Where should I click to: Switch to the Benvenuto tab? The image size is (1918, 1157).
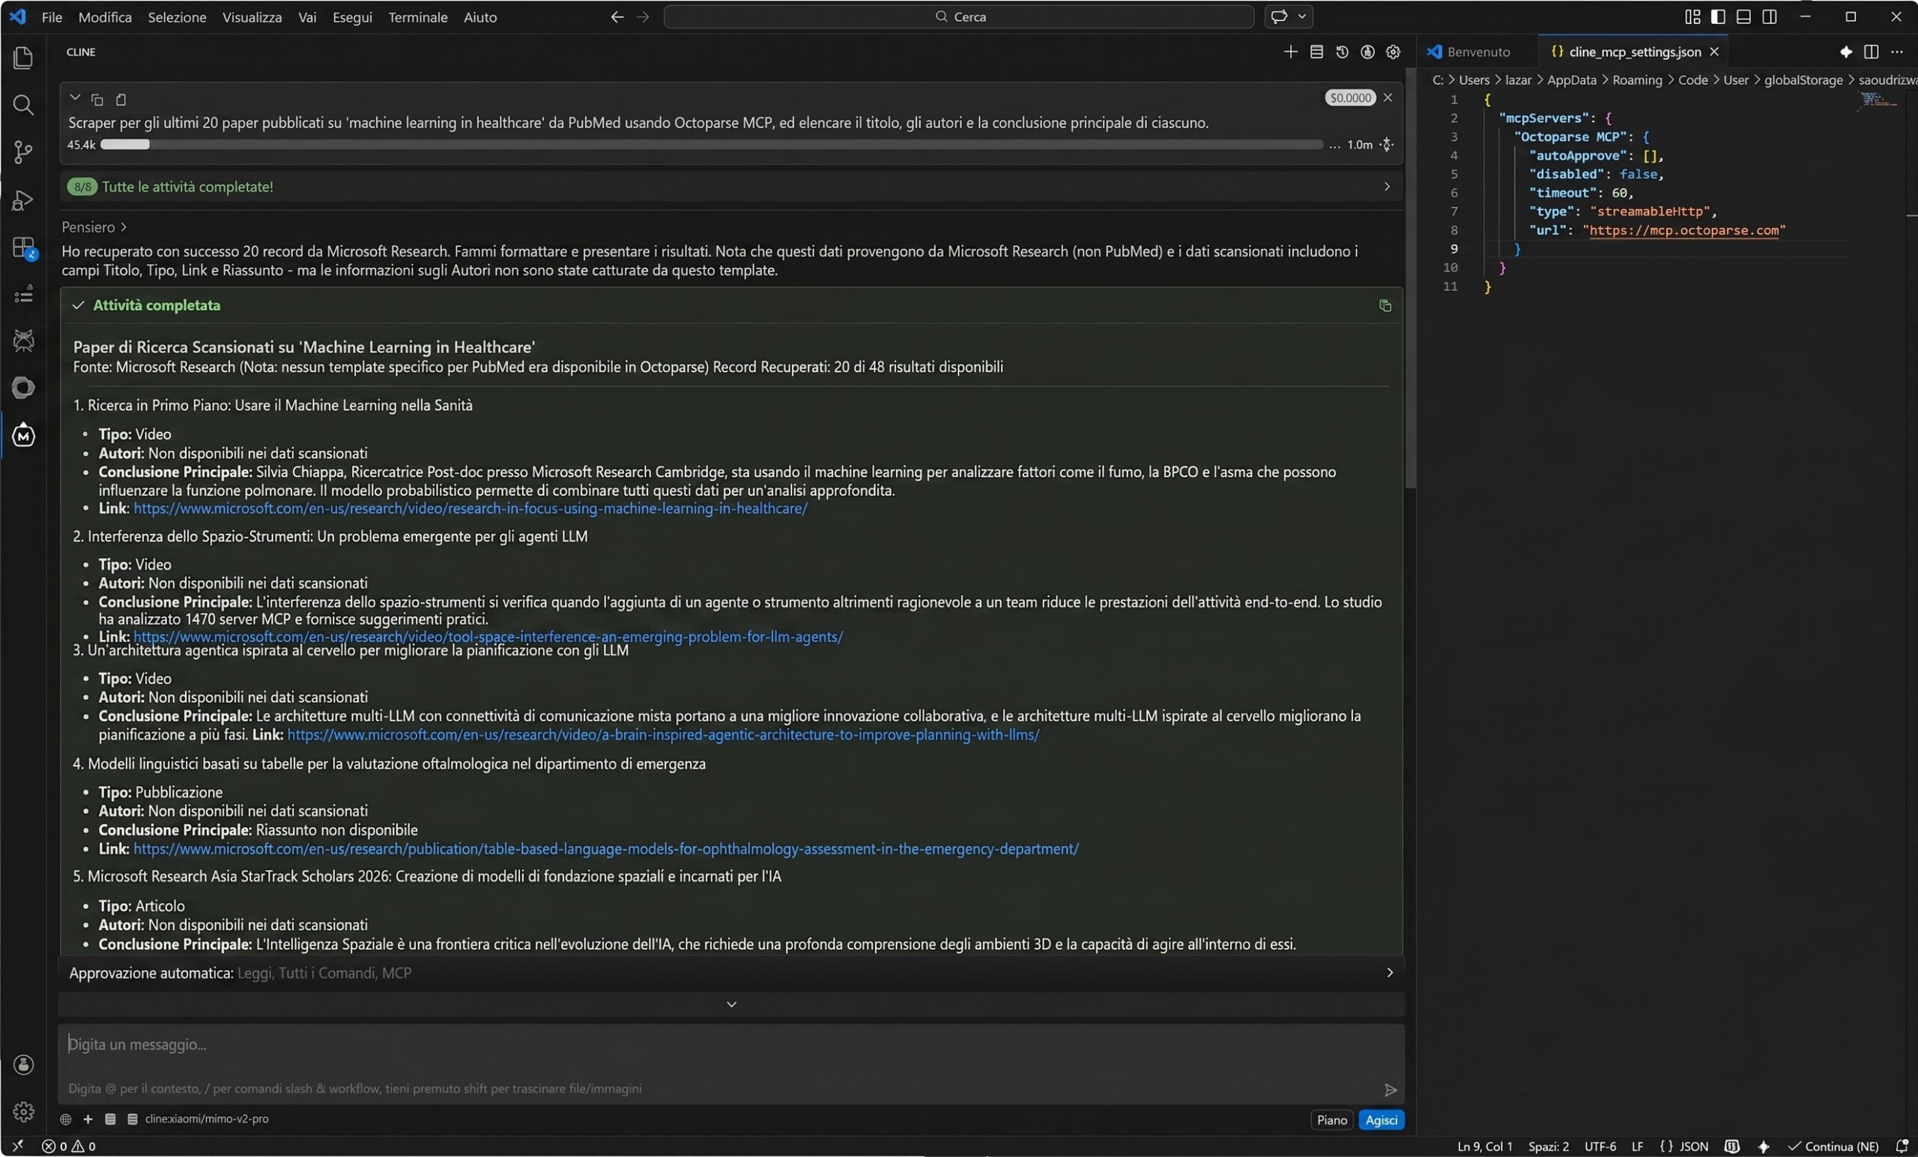pyautogui.click(x=1469, y=52)
